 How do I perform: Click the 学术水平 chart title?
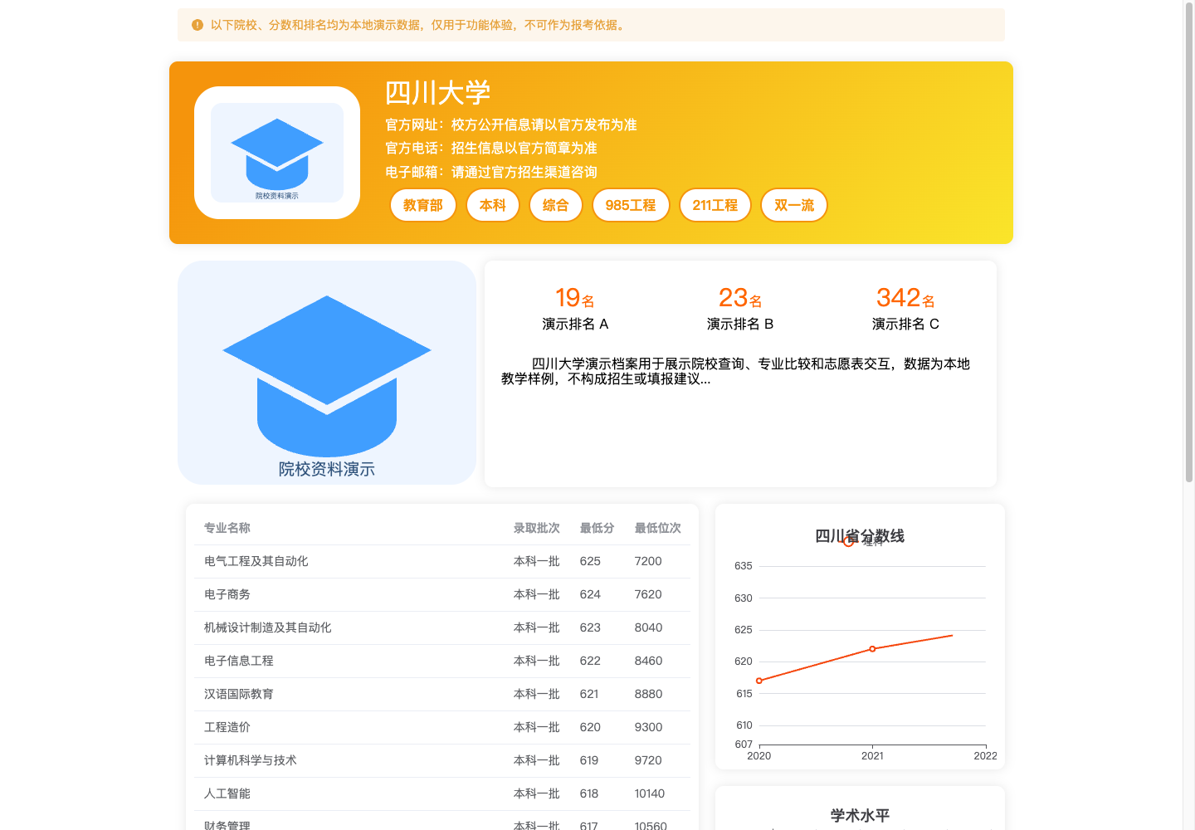coord(860,815)
